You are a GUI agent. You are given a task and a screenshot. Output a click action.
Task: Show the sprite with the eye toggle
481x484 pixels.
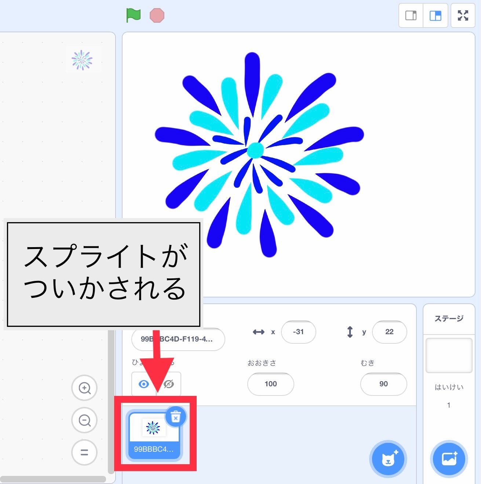point(143,384)
